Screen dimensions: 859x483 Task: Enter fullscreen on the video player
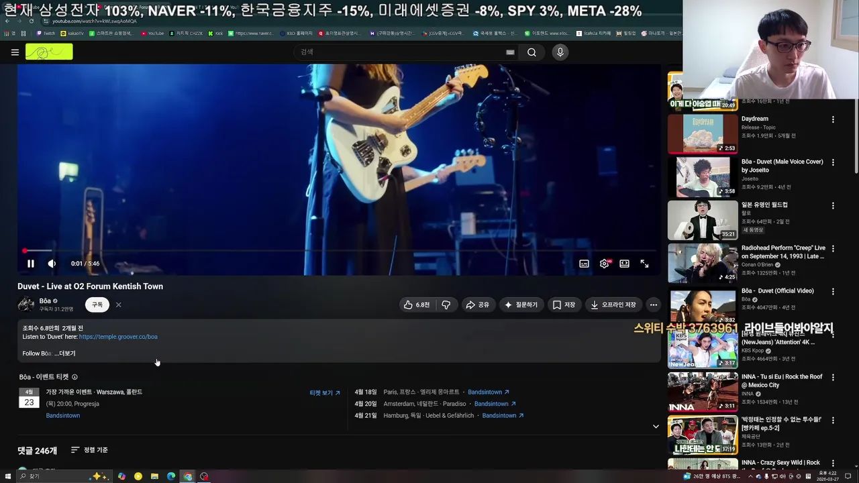644,264
